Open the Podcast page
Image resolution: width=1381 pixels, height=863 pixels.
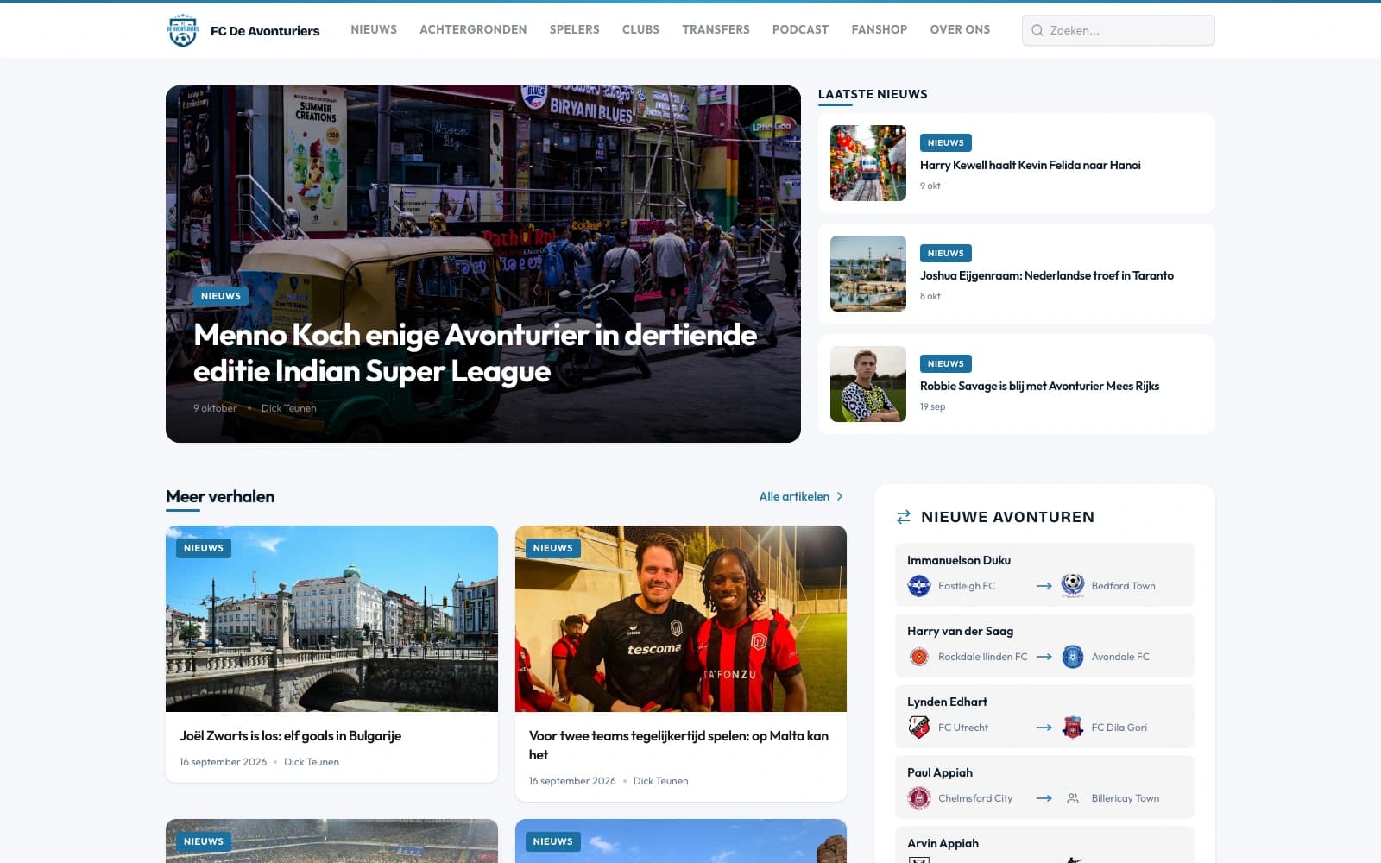point(800,29)
